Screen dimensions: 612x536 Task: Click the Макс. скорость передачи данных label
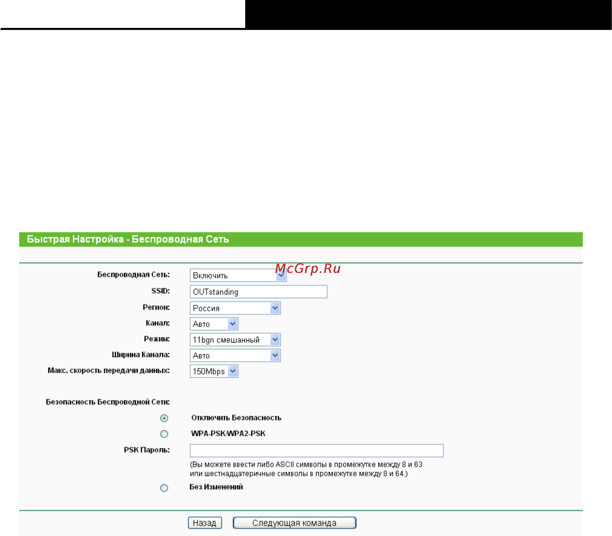(109, 370)
